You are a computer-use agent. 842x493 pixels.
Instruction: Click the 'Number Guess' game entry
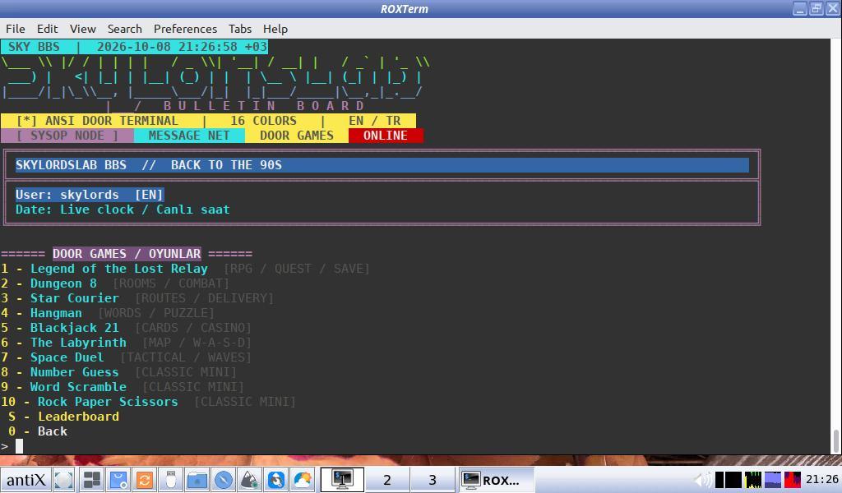[x=75, y=372]
